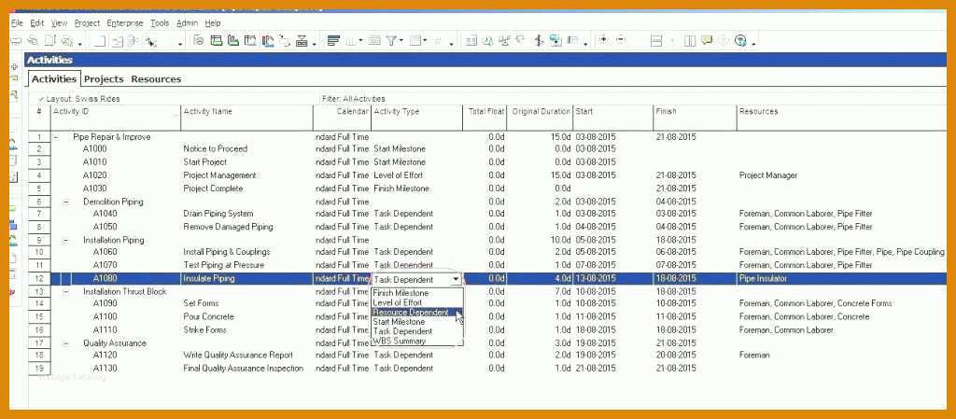Click the Filter: All Activities label
Viewport: 956px width, 419px height.
354,99
